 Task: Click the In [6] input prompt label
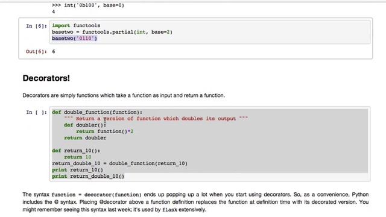36,26
